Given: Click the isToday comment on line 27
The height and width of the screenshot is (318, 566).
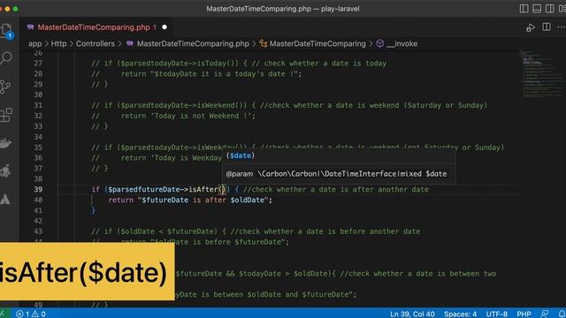Looking at the screenshot, I should [239, 63].
